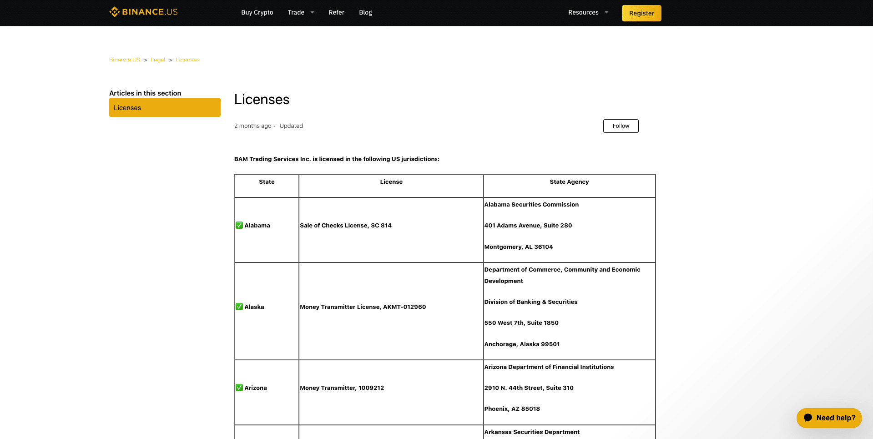Click the Updated label under the title
This screenshot has height=439, width=873.
click(291, 126)
